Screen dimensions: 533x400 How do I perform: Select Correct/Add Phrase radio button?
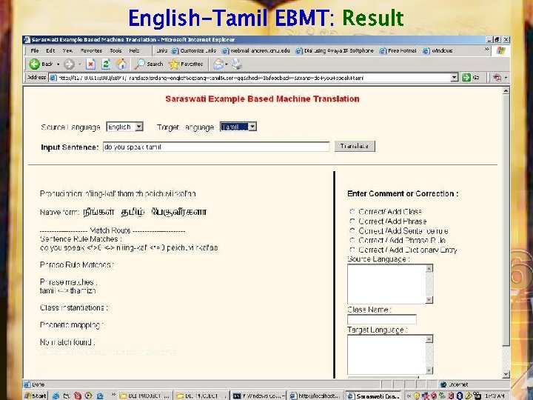(352, 221)
